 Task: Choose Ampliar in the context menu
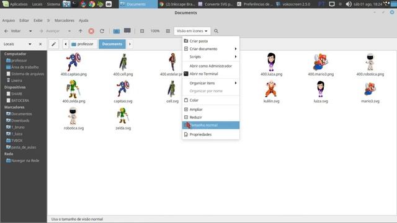coord(211,110)
